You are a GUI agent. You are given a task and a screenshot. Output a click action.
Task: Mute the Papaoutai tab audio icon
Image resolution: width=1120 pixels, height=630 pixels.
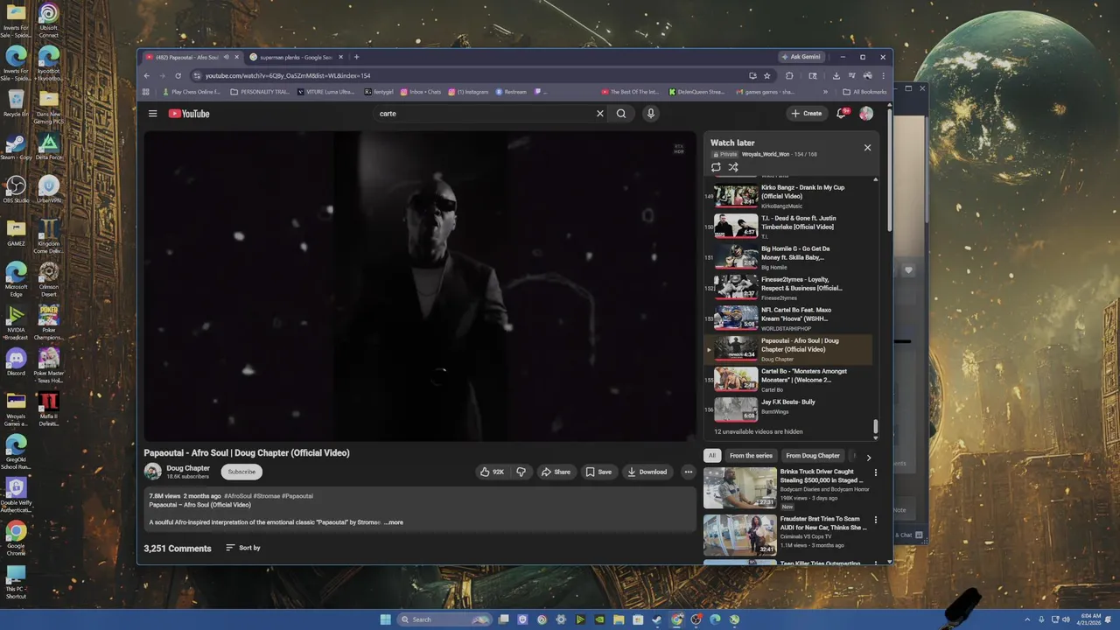point(227,57)
